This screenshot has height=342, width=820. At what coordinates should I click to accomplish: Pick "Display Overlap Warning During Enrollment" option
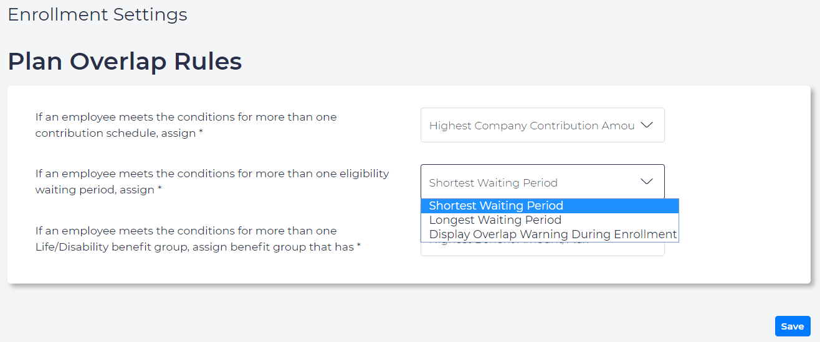click(553, 234)
